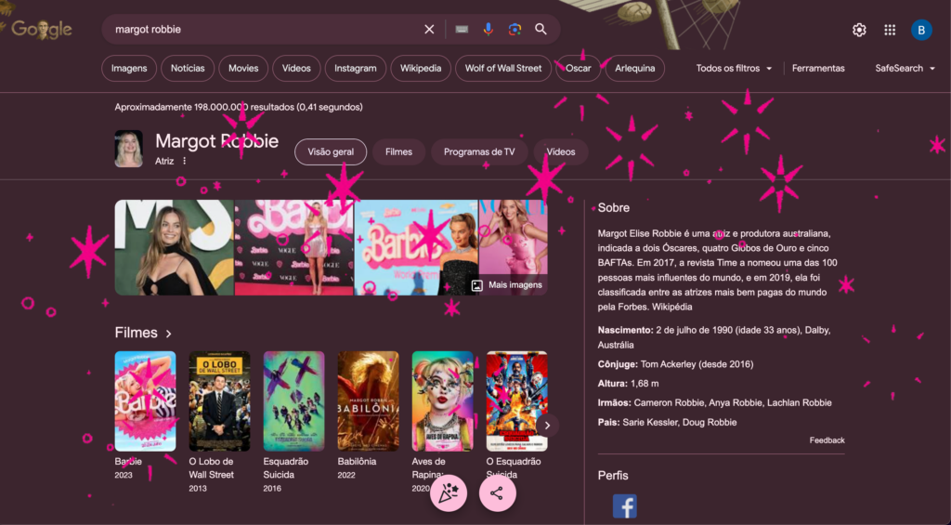Open the settings gear icon
Image resolution: width=951 pixels, height=525 pixels.
[859, 30]
